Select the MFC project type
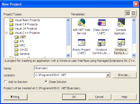Screen dimensions: 140x104 [22, 45]
